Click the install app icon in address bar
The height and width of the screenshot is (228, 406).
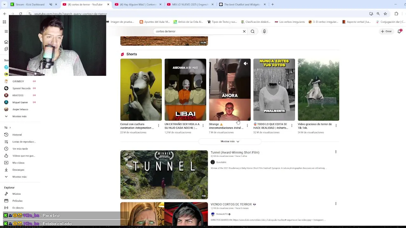[371, 14]
